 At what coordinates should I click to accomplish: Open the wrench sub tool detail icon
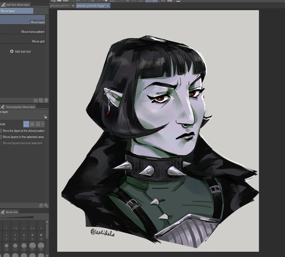[46, 205]
